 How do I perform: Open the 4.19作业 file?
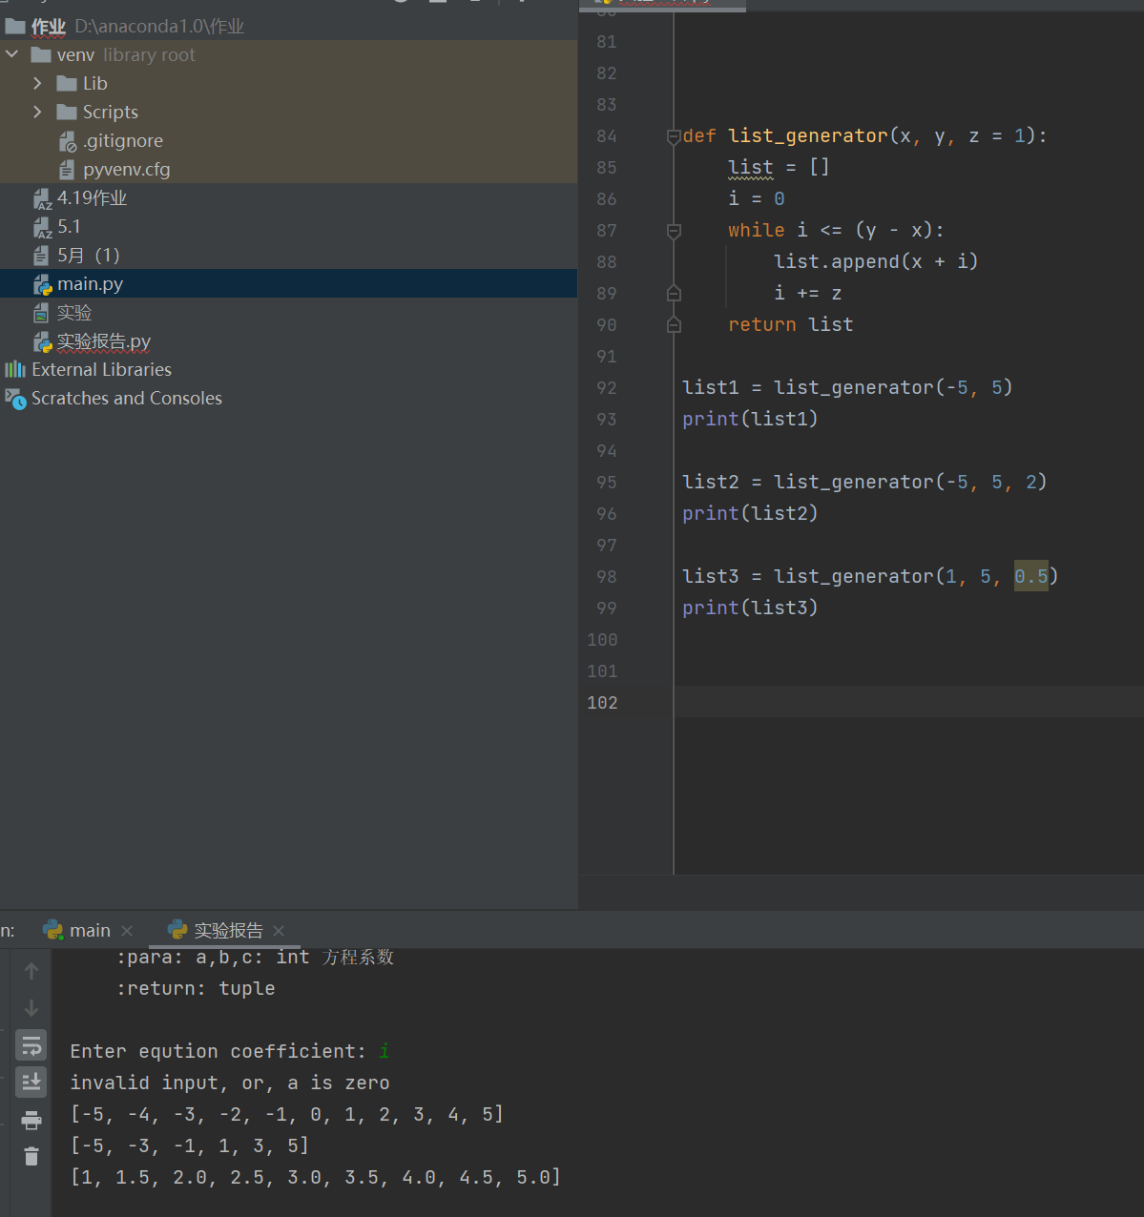(x=92, y=197)
